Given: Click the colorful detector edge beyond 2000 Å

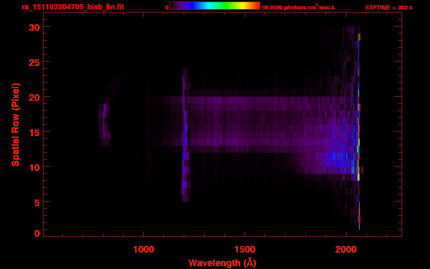Looking at the screenshot, I should pyautogui.click(x=359, y=128).
